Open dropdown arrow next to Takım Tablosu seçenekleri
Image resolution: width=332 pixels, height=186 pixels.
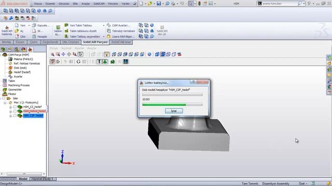pos(104,37)
